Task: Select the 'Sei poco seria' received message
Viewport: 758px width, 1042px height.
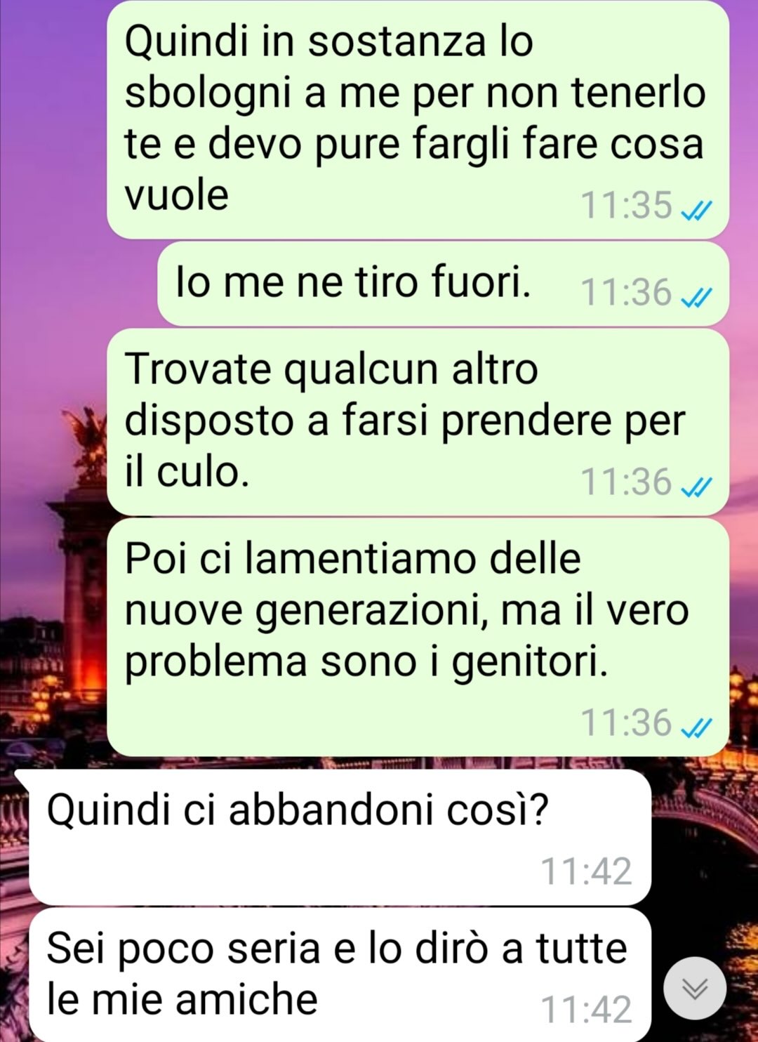Action: pyautogui.click(x=340, y=975)
